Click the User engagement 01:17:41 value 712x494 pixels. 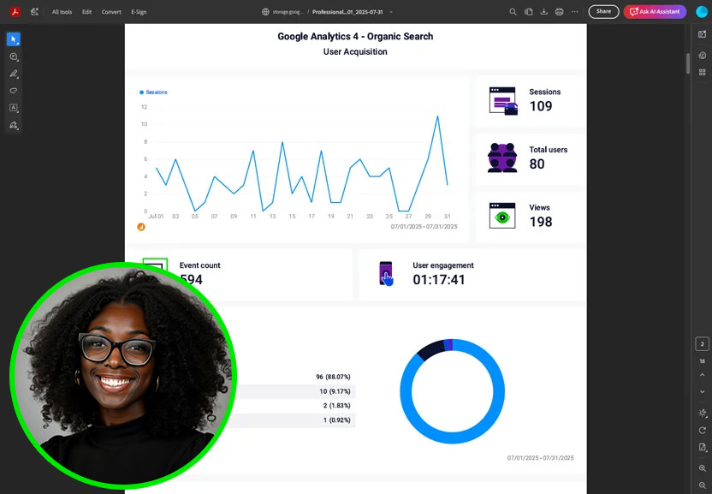(439, 279)
